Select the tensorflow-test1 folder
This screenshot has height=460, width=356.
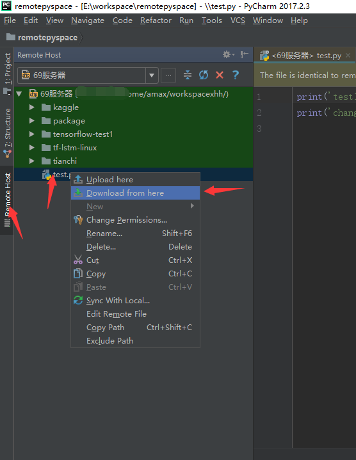(83, 134)
